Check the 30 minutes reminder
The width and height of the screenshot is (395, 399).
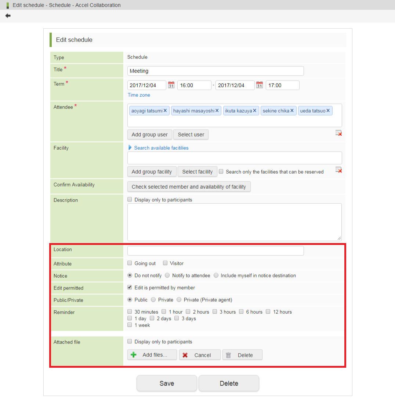[x=130, y=312]
